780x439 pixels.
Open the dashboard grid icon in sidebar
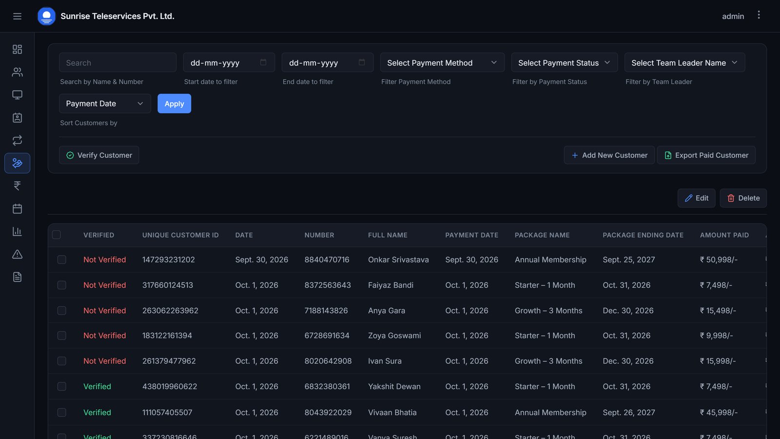coord(17,49)
